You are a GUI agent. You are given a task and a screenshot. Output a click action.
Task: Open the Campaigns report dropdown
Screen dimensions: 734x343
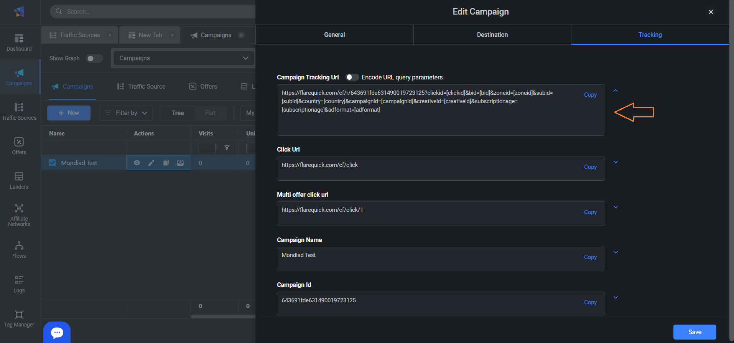tap(183, 58)
